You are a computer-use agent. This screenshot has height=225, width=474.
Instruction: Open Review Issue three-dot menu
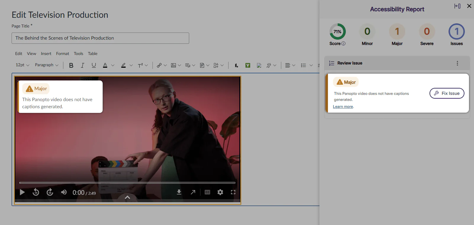[x=457, y=63]
